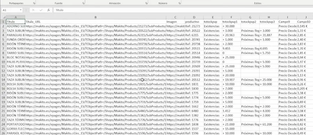Image resolution: width=313 pixels, height=135 pixels.
Task: Select the cell '4.695'
Action: click(269, 48)
